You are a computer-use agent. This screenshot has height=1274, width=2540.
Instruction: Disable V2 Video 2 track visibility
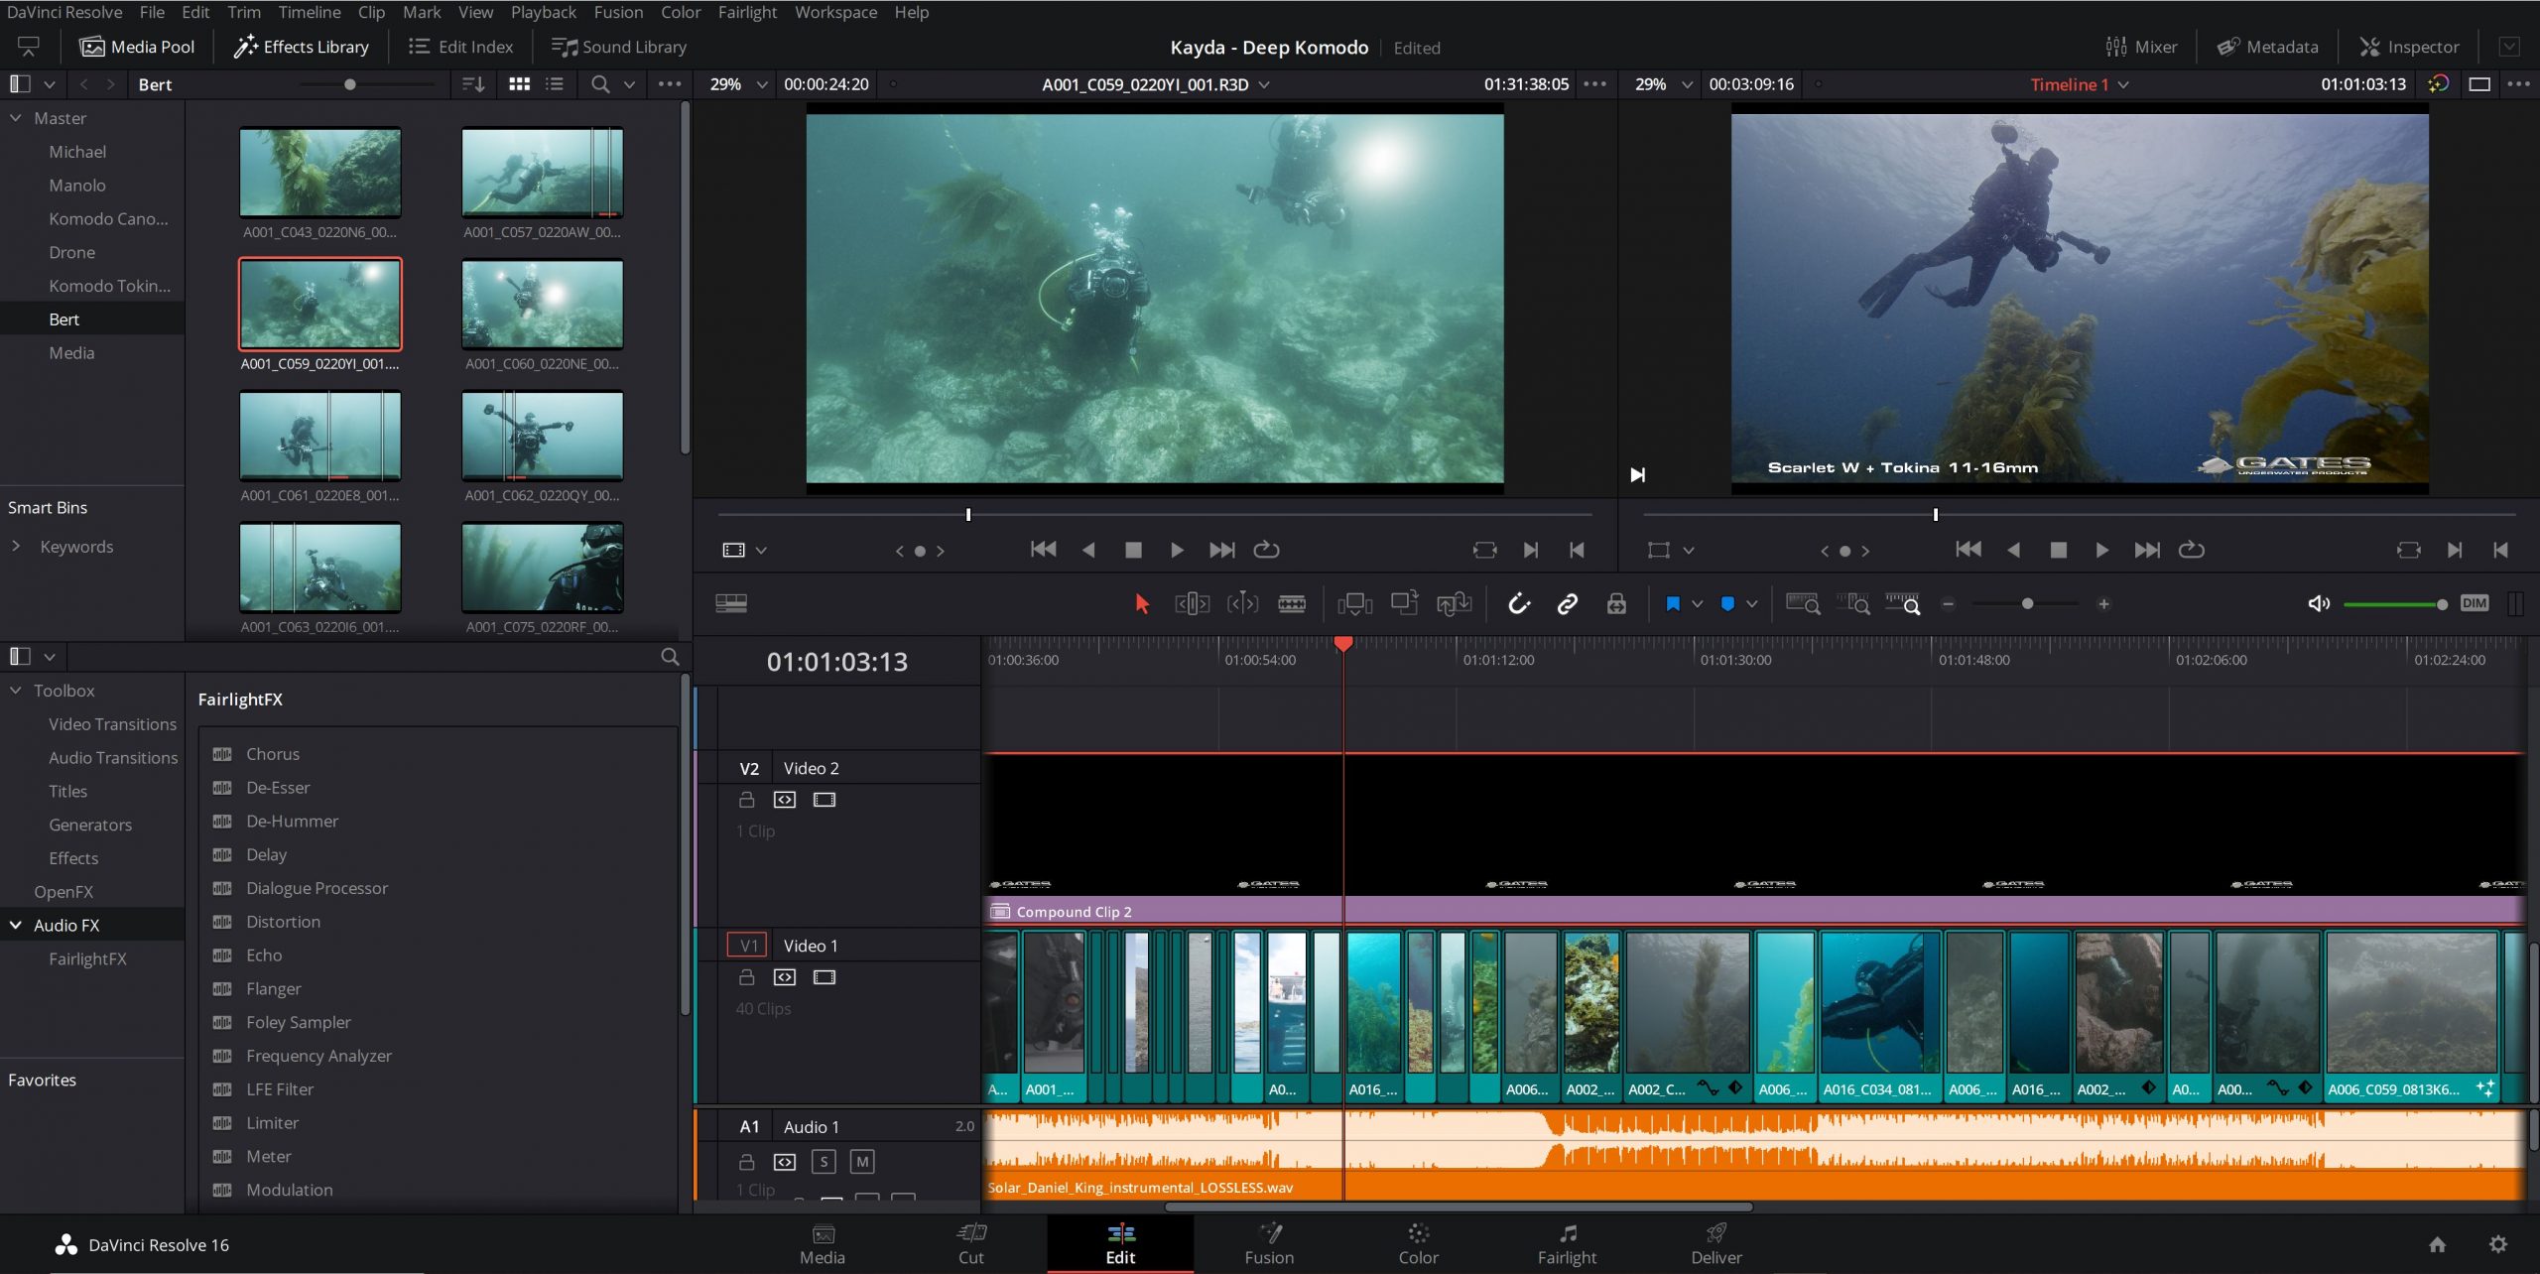tap(824, 798)
